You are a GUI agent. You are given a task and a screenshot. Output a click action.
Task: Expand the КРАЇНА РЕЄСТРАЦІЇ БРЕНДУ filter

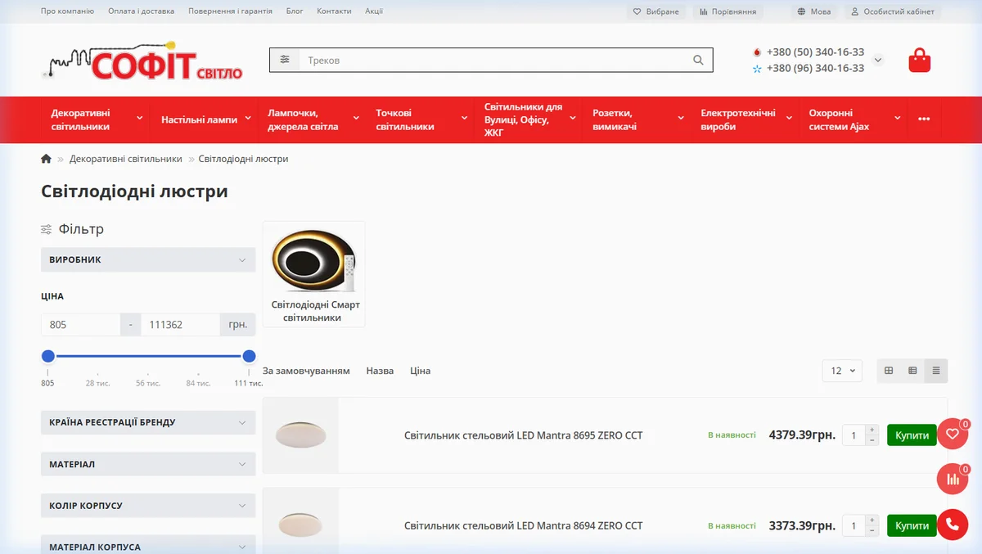click(x=148, y=422)
